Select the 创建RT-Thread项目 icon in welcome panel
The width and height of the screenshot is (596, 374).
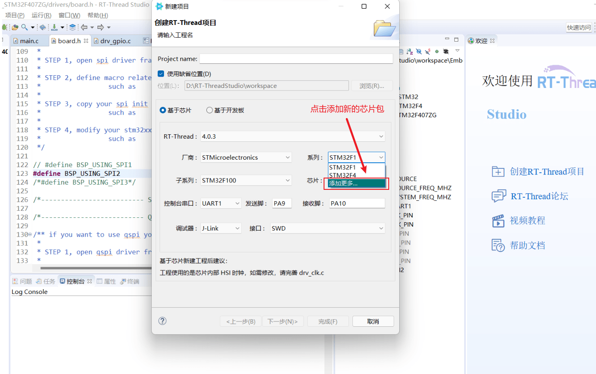click(x=498, y=171)
